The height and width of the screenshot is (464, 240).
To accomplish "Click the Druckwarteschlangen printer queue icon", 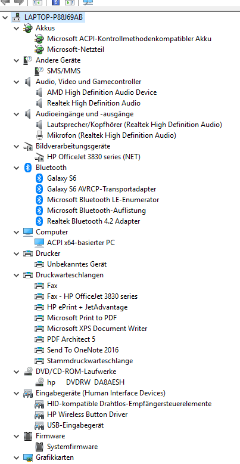I will 28,275.
